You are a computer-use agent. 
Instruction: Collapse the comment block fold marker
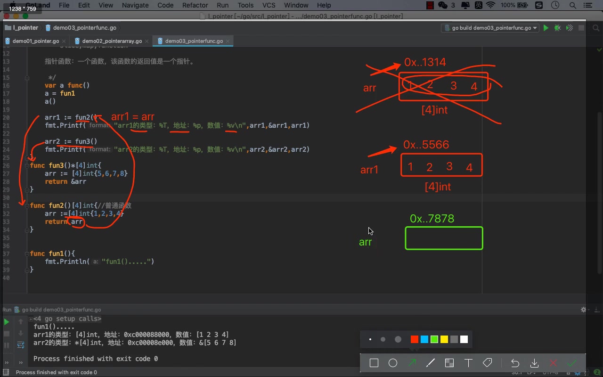tap(27, 77)
